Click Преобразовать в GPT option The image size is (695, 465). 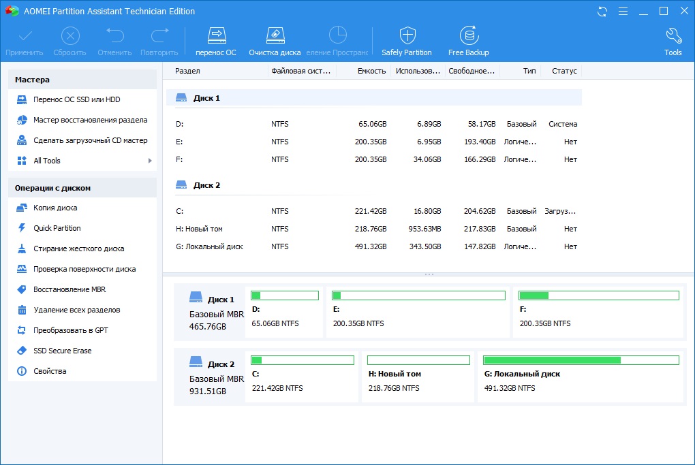coord(70,330)
